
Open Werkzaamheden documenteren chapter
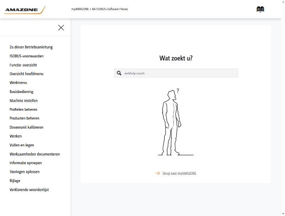click(x=35, y=154)
